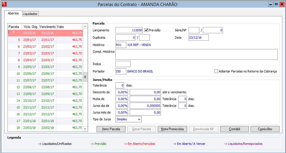Select parcela 10 due 23/06/17

(45, 74)
